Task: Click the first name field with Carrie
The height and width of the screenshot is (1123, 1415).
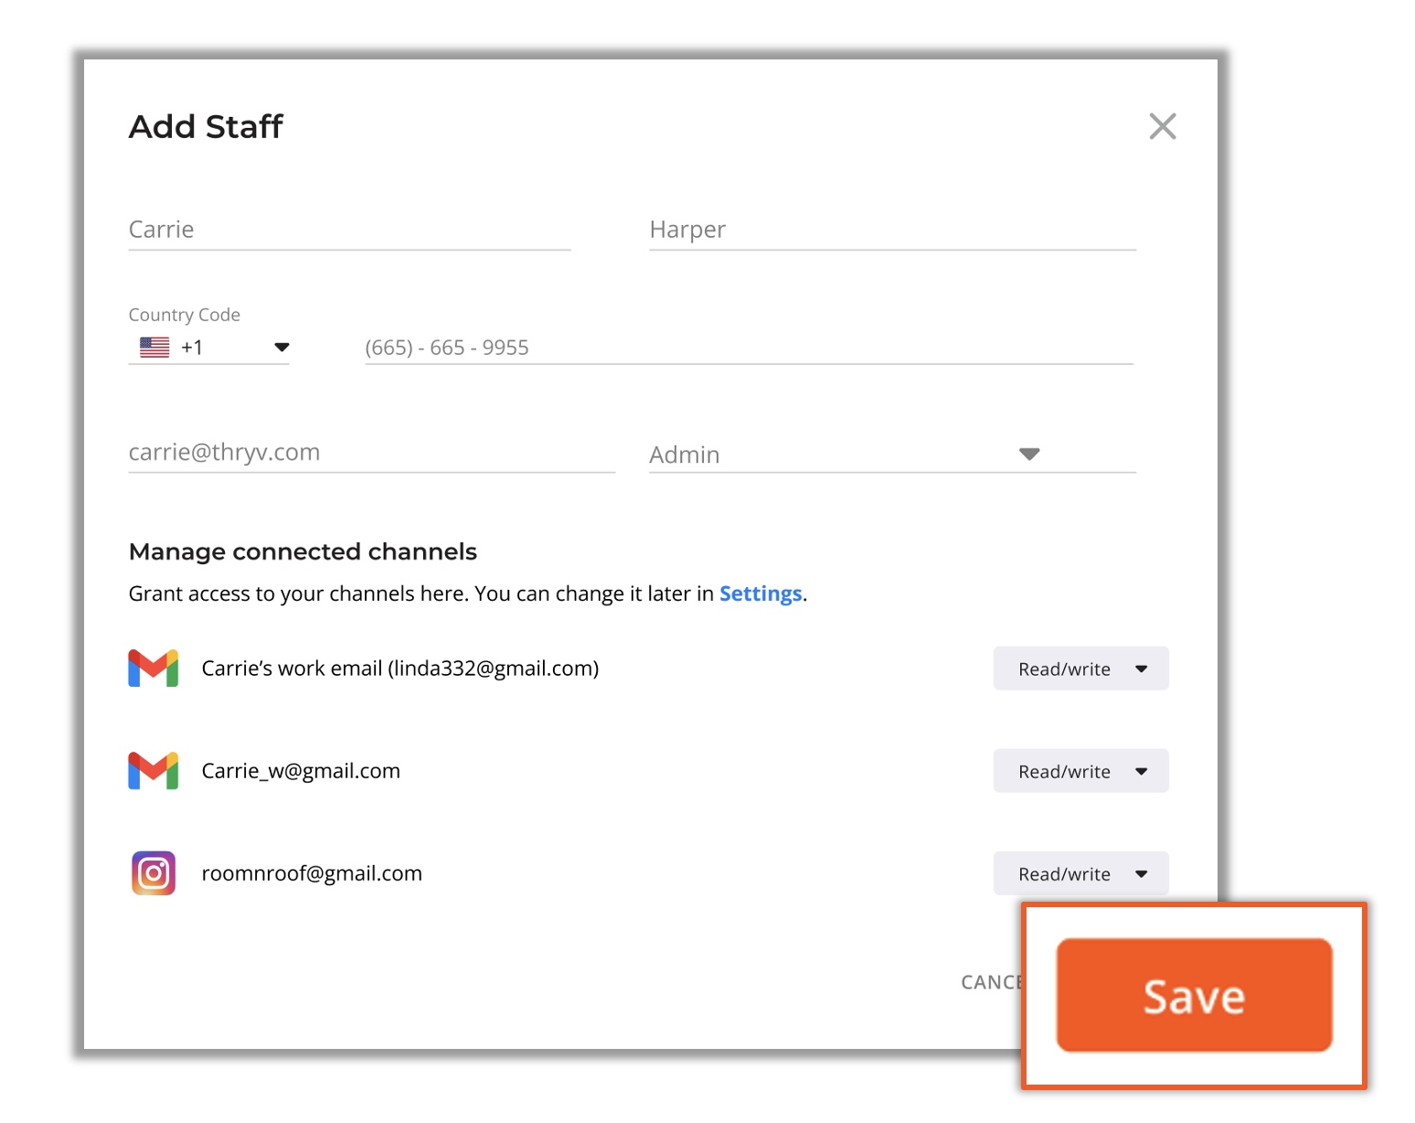Action: 349,230
